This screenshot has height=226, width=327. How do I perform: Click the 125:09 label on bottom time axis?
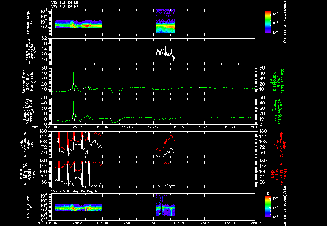click(128, 223)
